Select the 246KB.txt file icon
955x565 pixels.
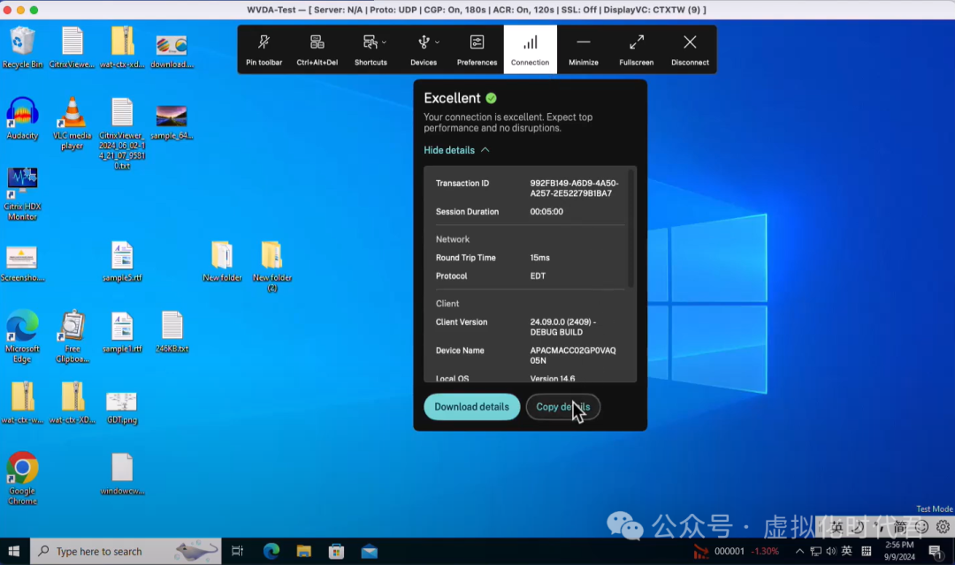[x=172, y=332]
